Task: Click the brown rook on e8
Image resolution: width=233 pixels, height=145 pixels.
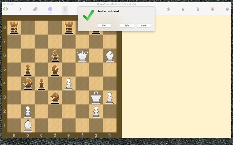Action: 69,28
